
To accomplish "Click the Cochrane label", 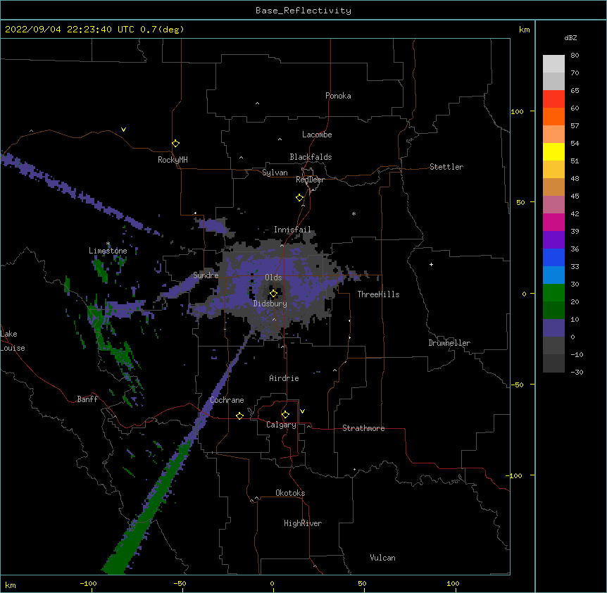I will tap(227, 400).
